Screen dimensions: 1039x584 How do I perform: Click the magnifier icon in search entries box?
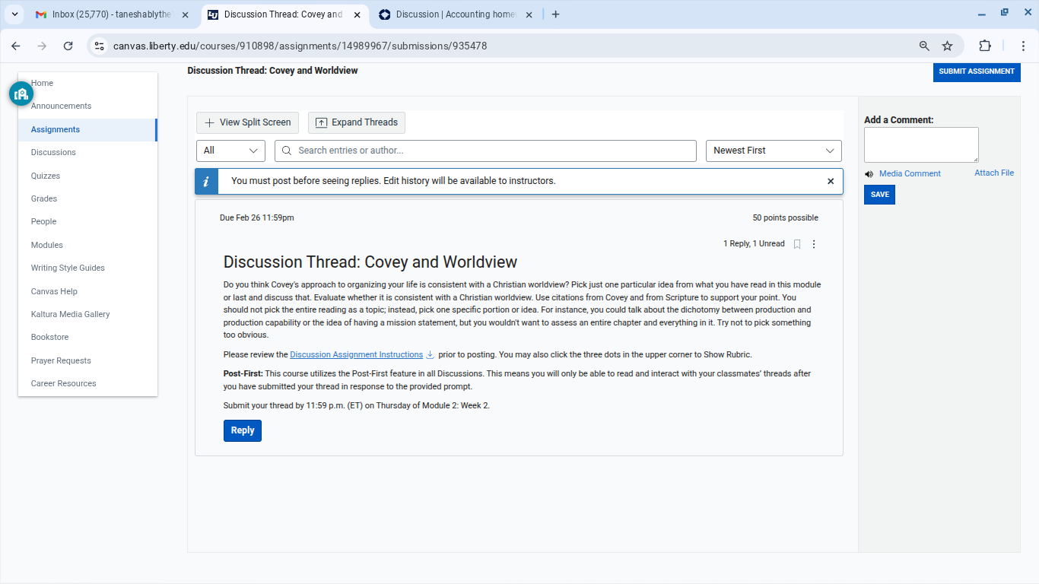click(x=287, y=151)
